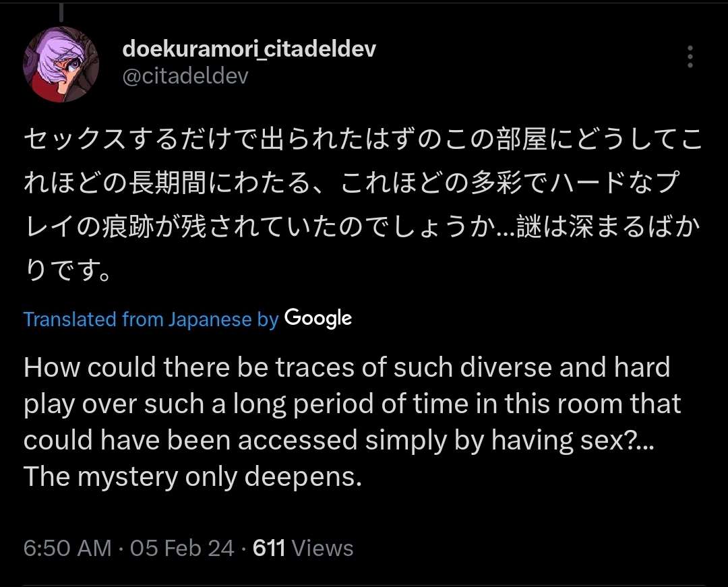Click the word "Japanese" in translation notice
Viewport: 728px width, 587px height.
click(x=210, y=319)
